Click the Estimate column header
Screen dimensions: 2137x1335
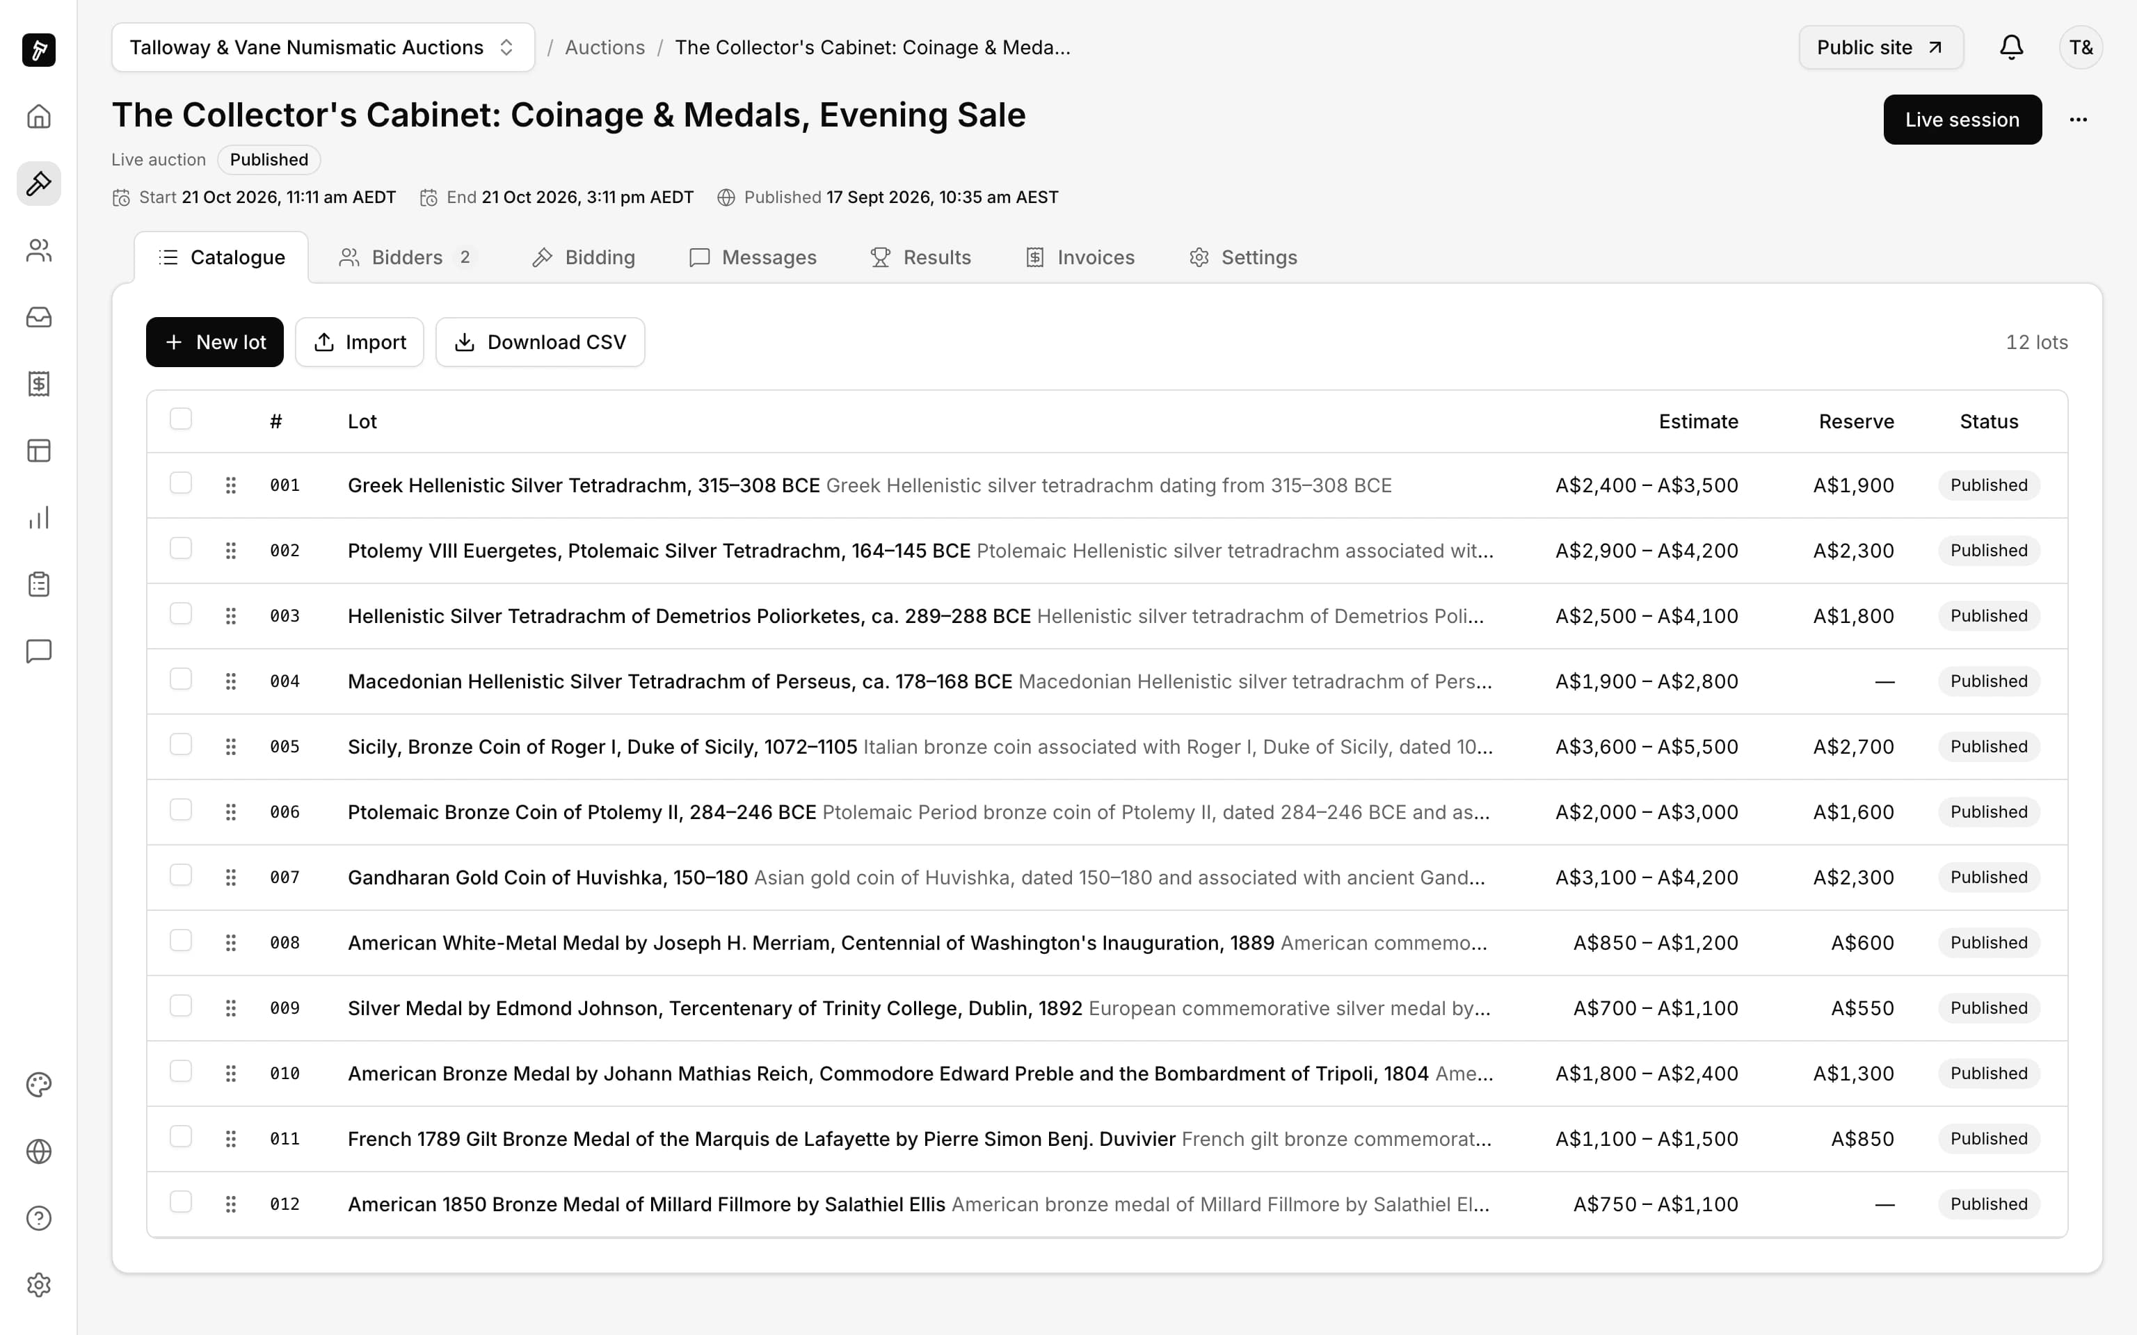click(x=1698, y=422)
